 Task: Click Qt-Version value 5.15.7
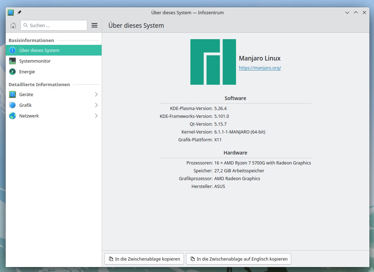coord(220,124)
